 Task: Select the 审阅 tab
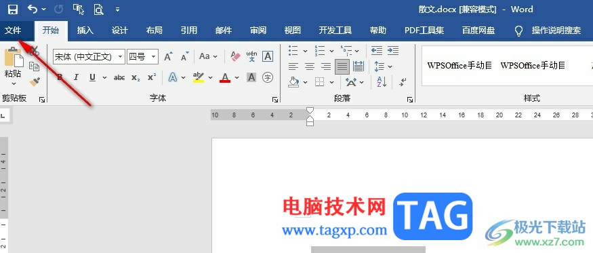pyautogui.click(x=258, y=31)
